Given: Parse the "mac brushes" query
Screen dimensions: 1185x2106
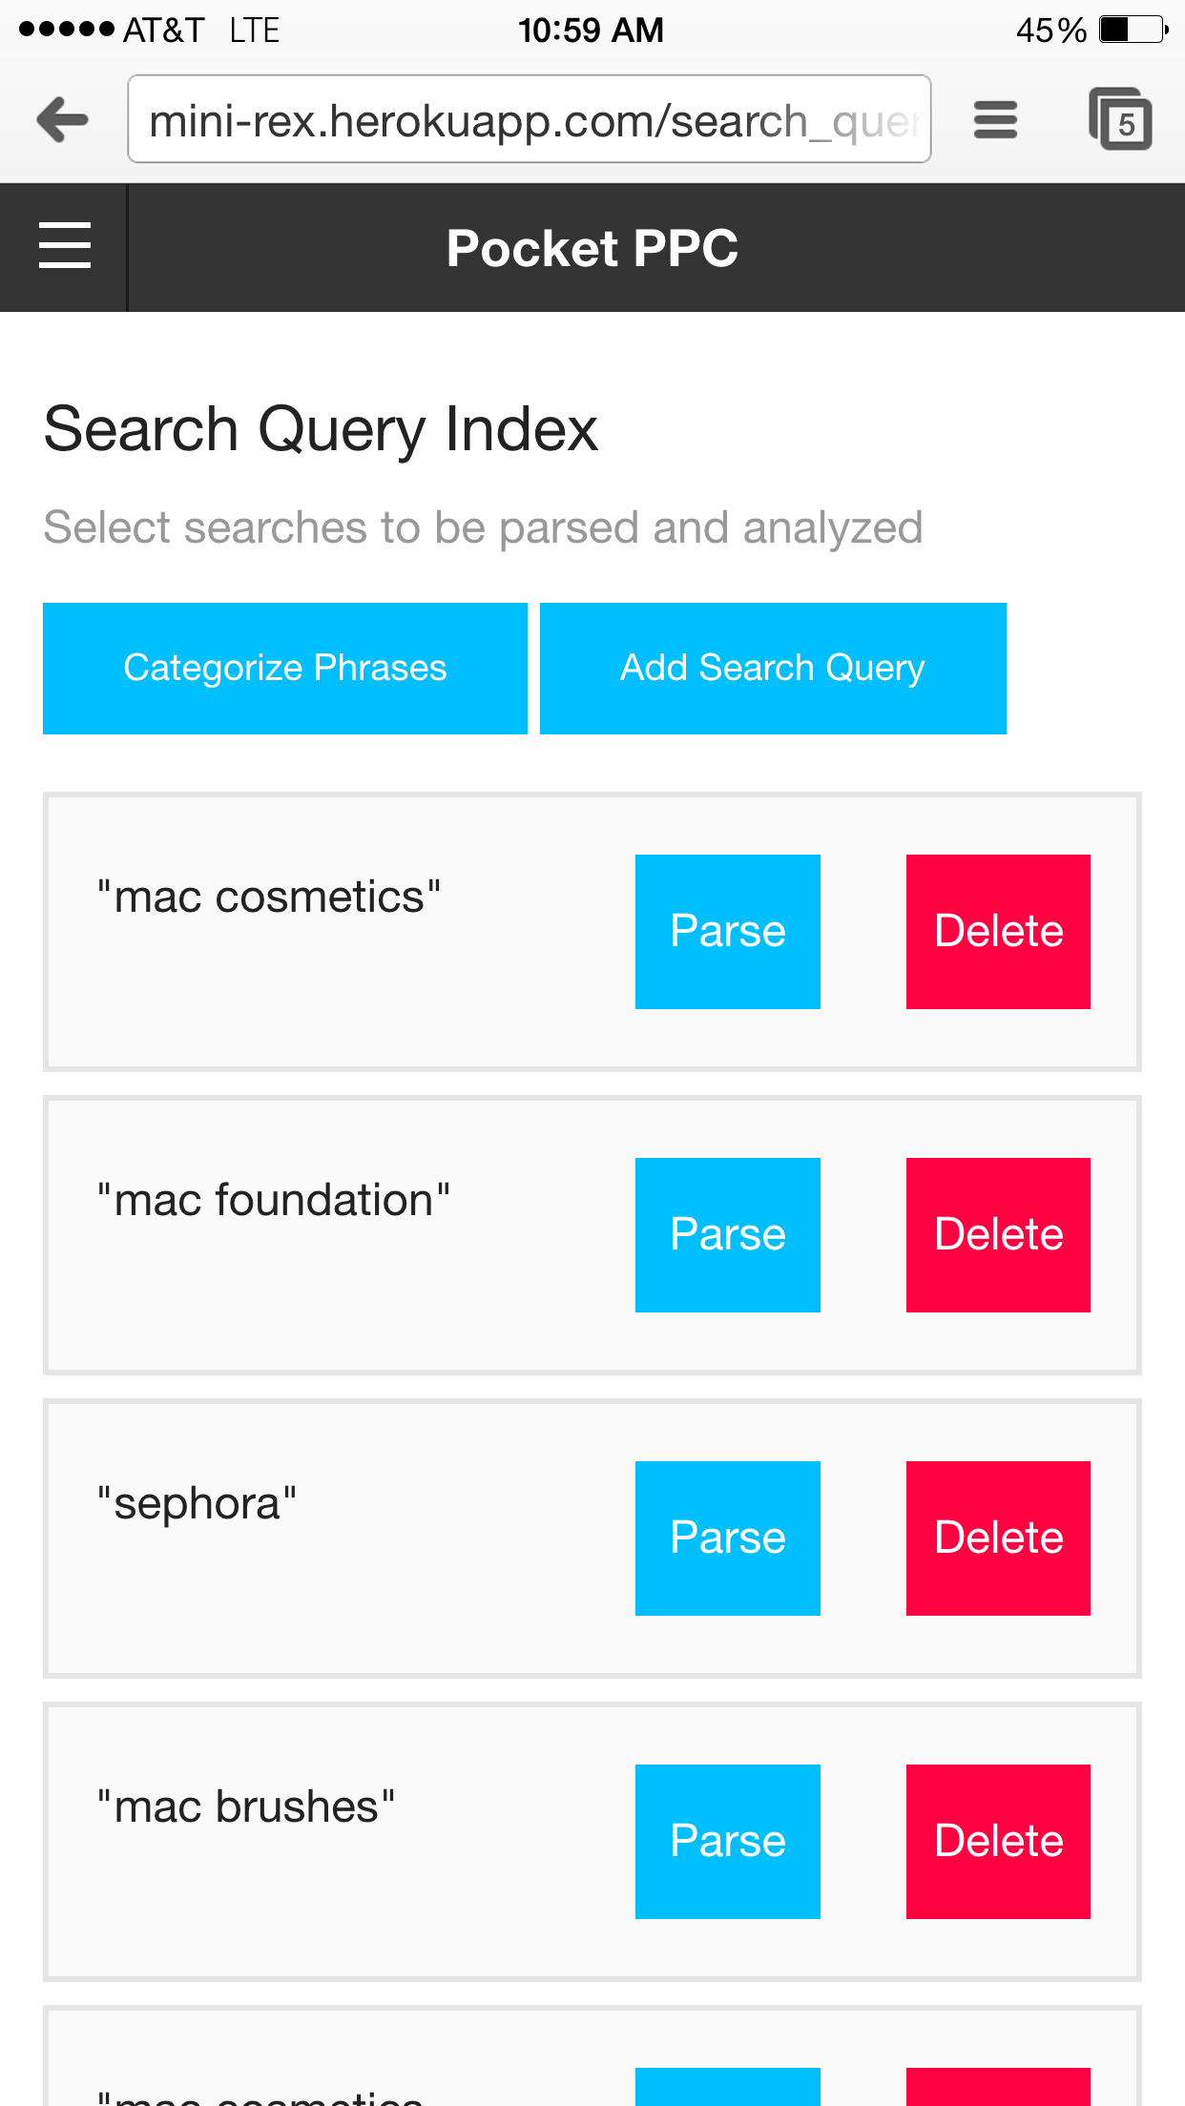Looking at the screenshot, I should coord(727,1841).
